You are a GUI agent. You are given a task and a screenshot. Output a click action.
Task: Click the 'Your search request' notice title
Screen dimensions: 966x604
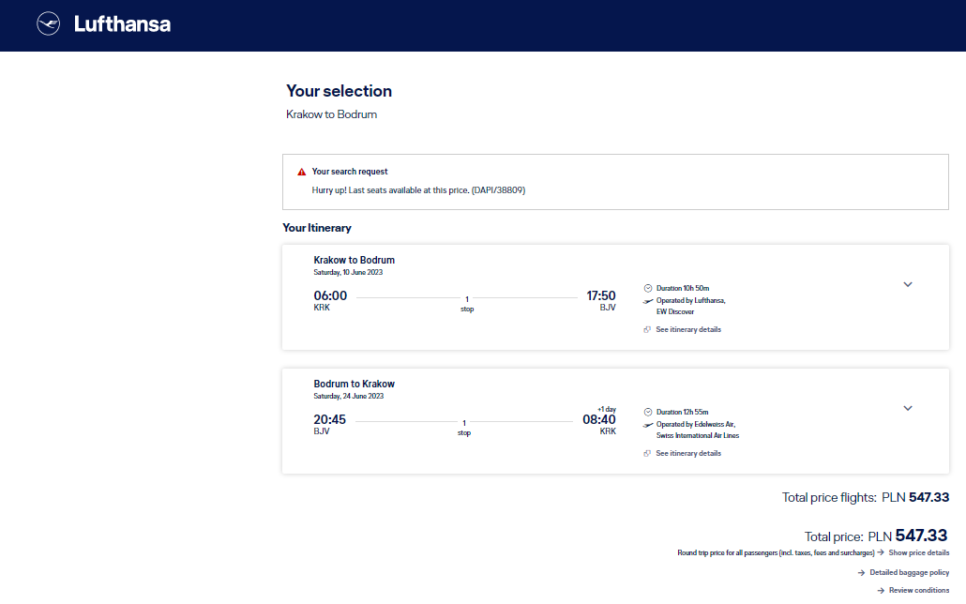349,172
